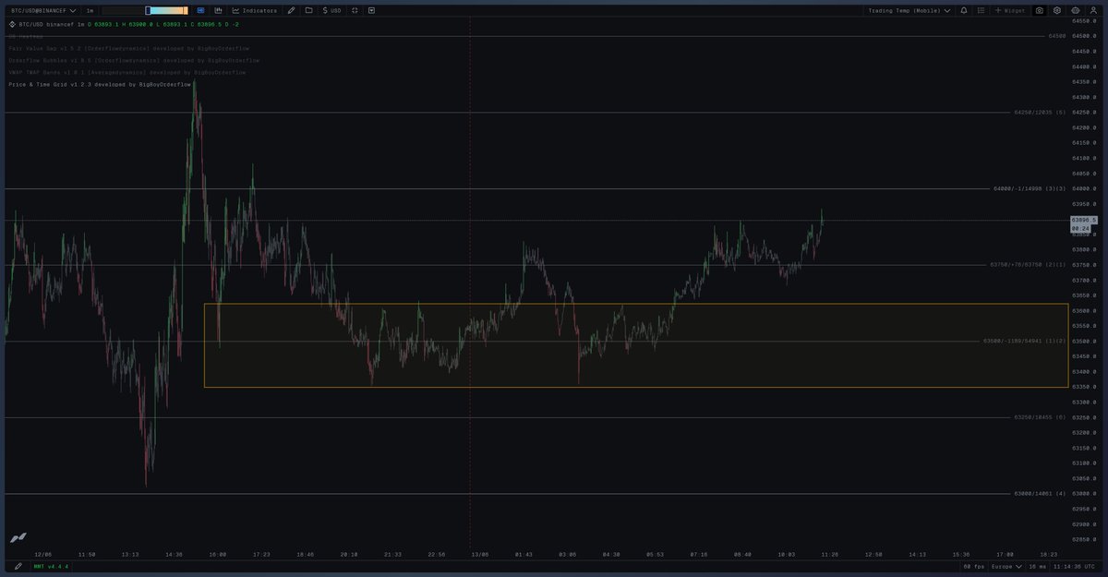Viewport: 1108px width, 577px height.
Task: Click the 64000 grid level label
Action: pyautogui.click(x=1030, y=188)
